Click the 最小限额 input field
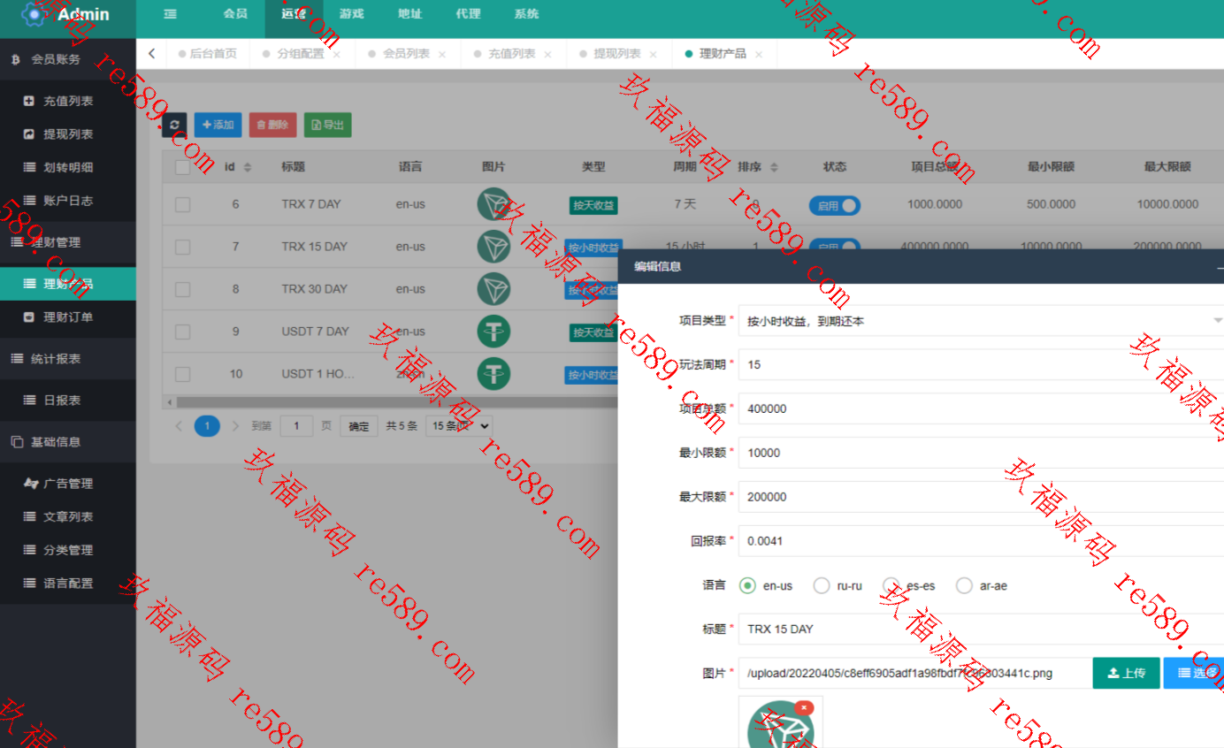Viewport: 1224px width, 748px height. 981,453
